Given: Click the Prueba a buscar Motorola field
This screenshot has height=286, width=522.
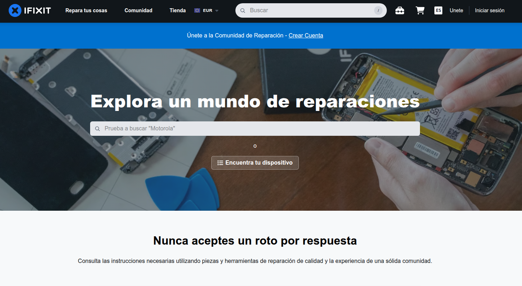Looking at the screenshot, I should (x=260, y=129).
